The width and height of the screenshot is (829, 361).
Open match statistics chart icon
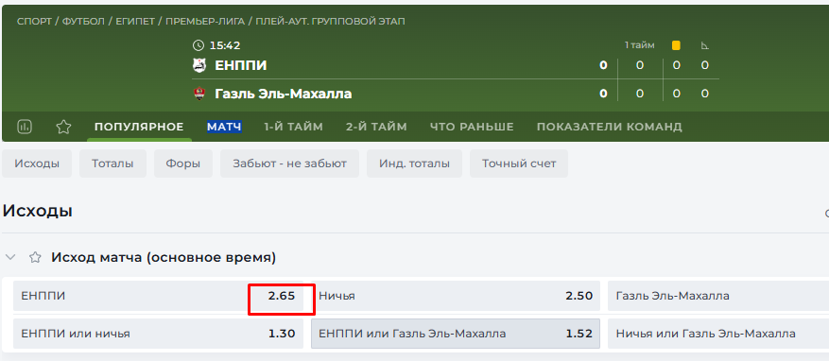click(25, 127)
